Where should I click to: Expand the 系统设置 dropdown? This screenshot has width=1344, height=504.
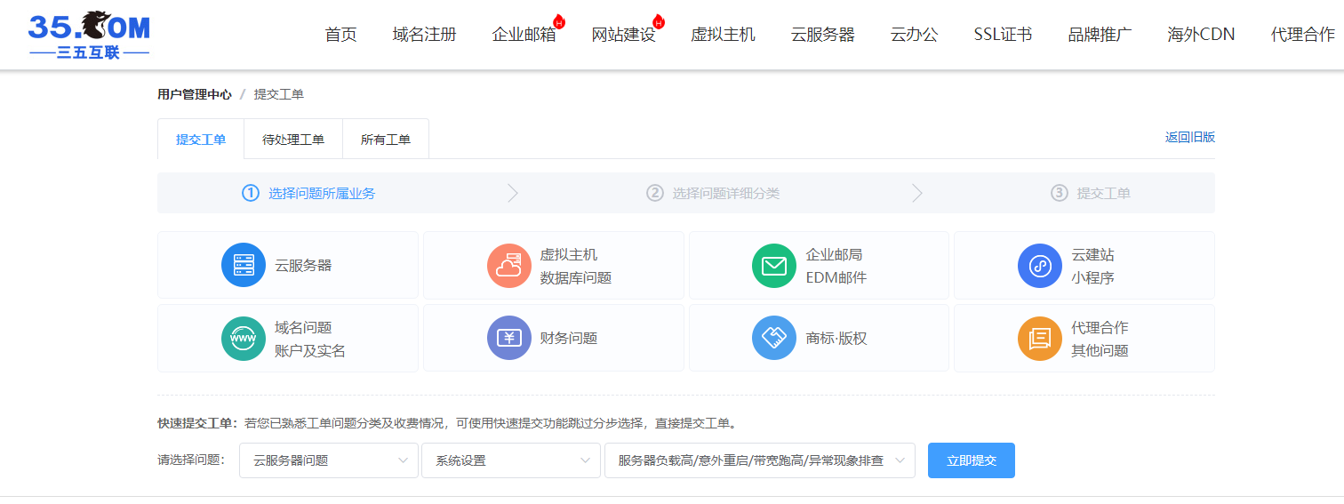[x=510, y=460]
